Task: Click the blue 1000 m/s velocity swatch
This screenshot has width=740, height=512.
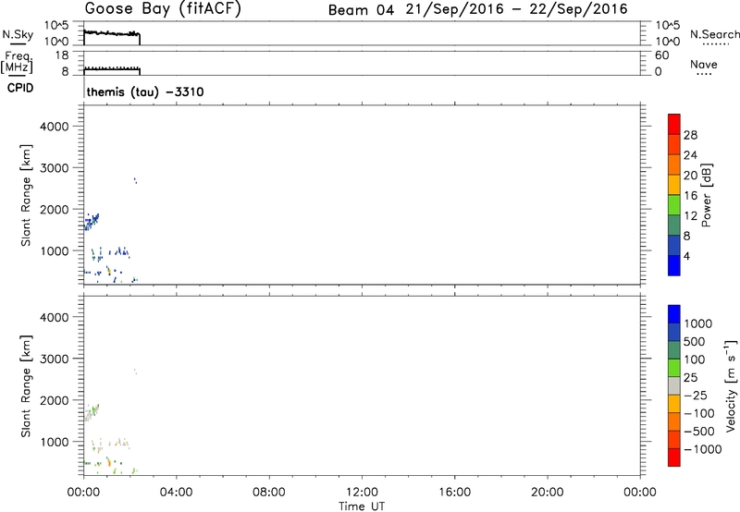Action: [x=674, y=314]
